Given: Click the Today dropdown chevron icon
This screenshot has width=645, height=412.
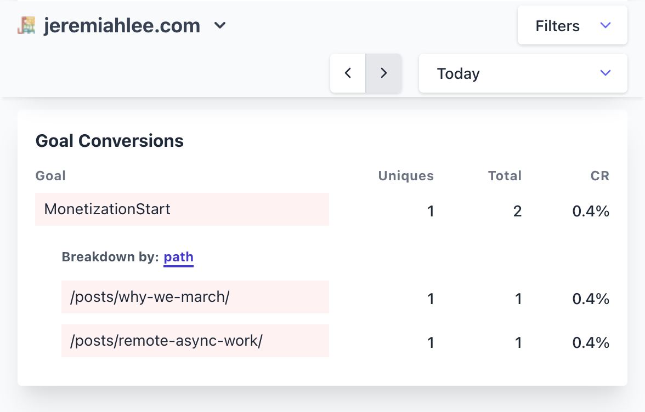Looking at the screenshot, I should [605, 72].
